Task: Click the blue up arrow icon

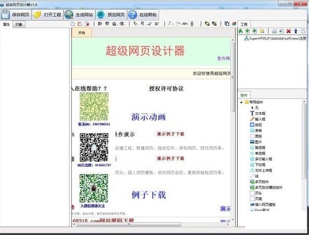Action: (295, 31)
